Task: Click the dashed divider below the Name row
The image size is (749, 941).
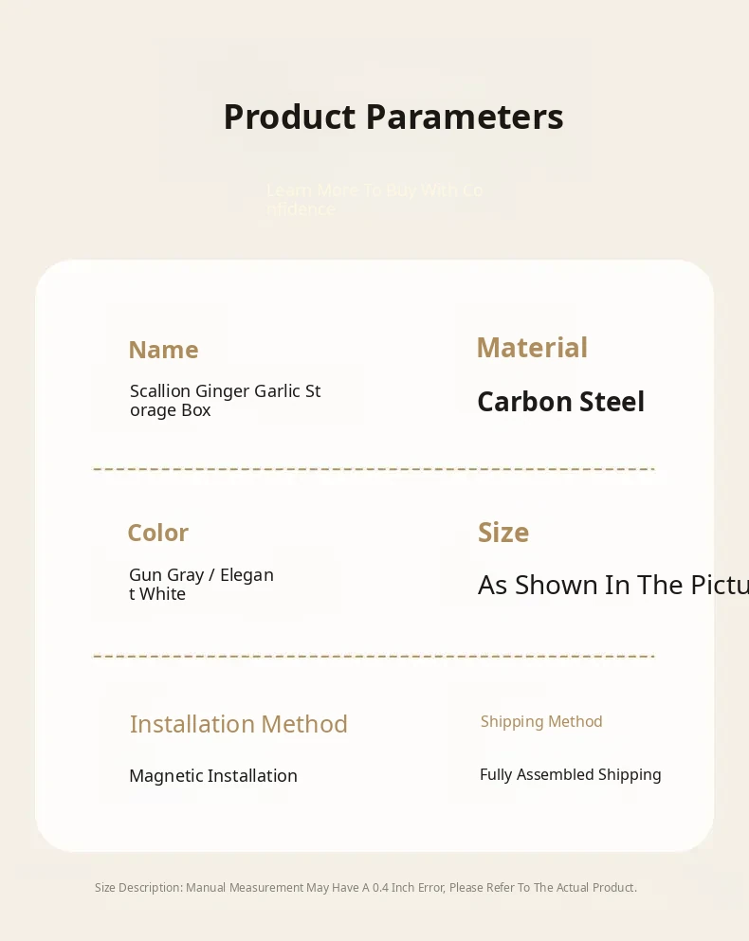Action: coord(374,468)
